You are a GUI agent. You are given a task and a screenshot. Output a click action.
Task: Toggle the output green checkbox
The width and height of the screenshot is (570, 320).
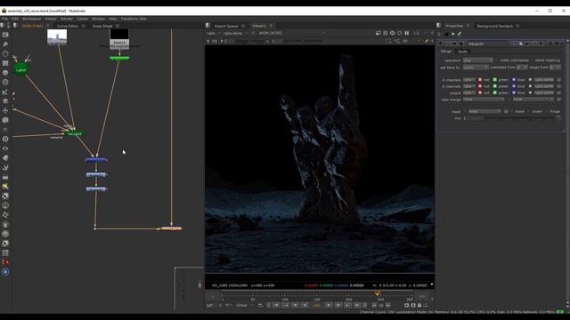[495, 92]
